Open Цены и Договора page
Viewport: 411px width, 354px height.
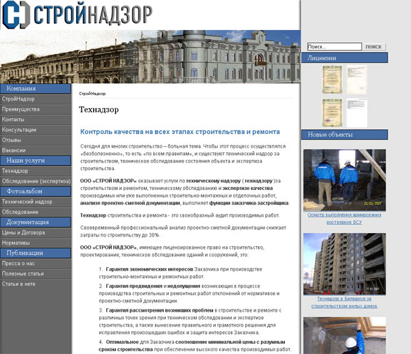(23, 232)
